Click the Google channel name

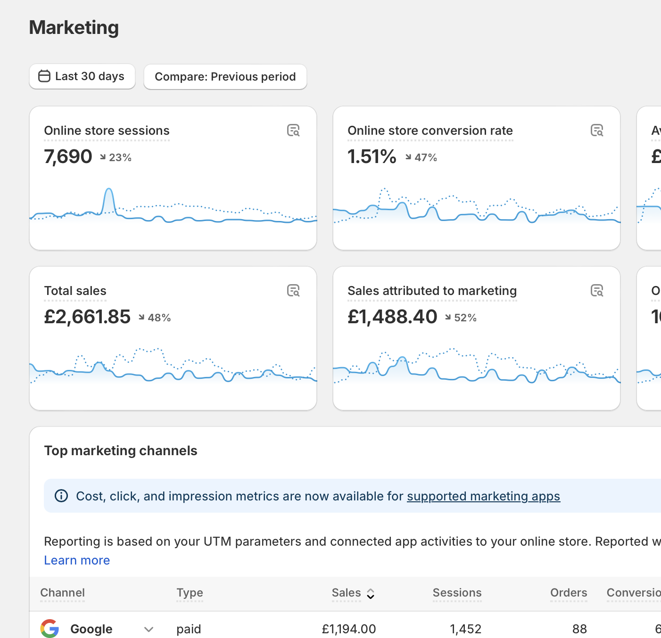[91, 629]
